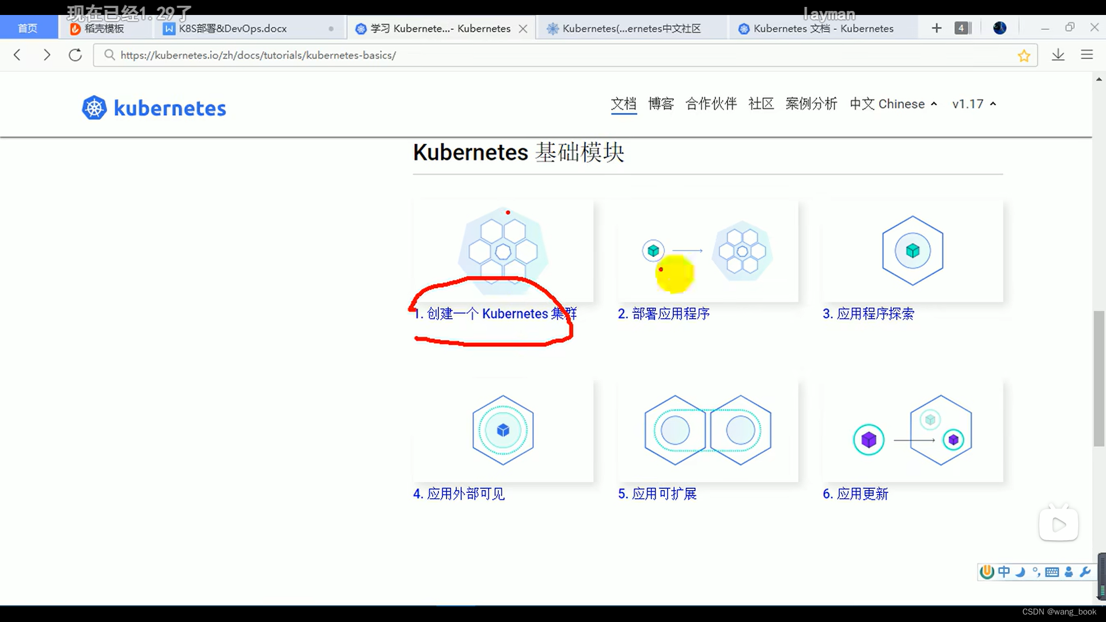This screenshot has width=1106, height=622.
Task: Open link 1. 创建一个 Kubernetes 集群
Action: click(495, 313)
